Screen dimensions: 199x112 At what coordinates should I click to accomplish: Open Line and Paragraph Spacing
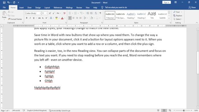tap(85, 18)
